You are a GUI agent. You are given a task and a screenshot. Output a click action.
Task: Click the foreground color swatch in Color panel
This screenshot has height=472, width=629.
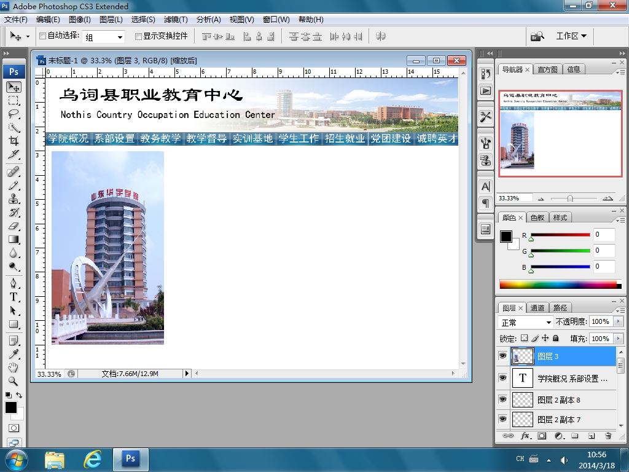point(506,237)
